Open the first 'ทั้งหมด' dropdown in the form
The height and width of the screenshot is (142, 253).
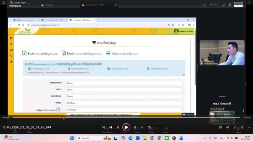[x=124, y=83]
